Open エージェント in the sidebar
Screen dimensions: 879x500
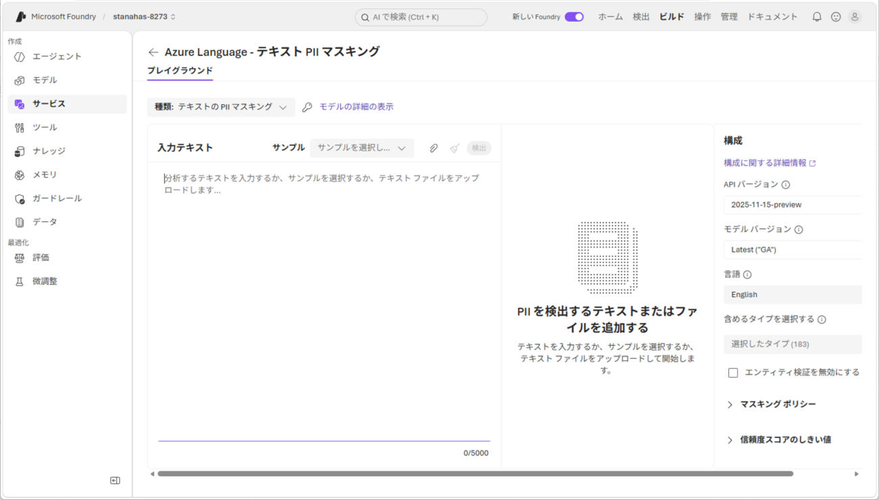point(67,57)
